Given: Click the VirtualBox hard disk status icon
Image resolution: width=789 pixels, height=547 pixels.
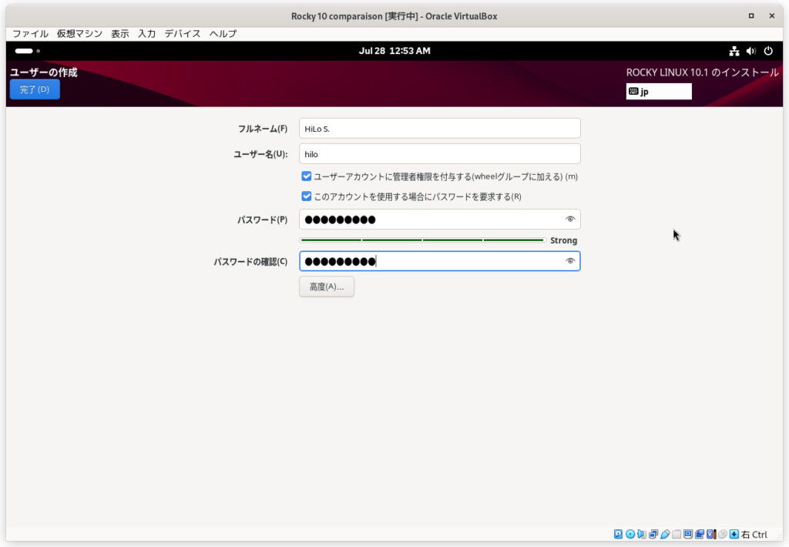Looking at the screenshot, I should [619, 534].
